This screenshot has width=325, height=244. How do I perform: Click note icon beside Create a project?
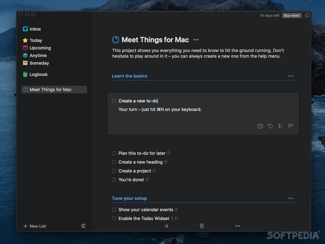click(x=154, y=171)
